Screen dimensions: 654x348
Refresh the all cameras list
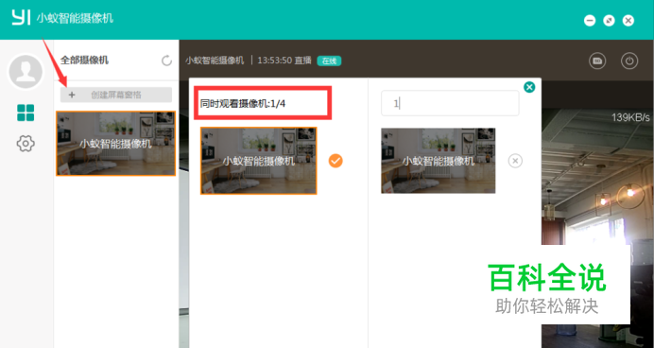coord(166,61)
